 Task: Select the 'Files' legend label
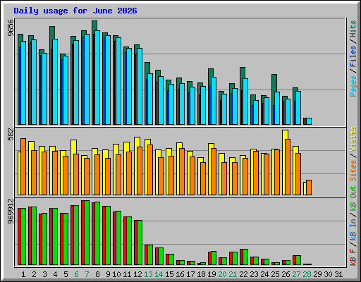(353, 56)
